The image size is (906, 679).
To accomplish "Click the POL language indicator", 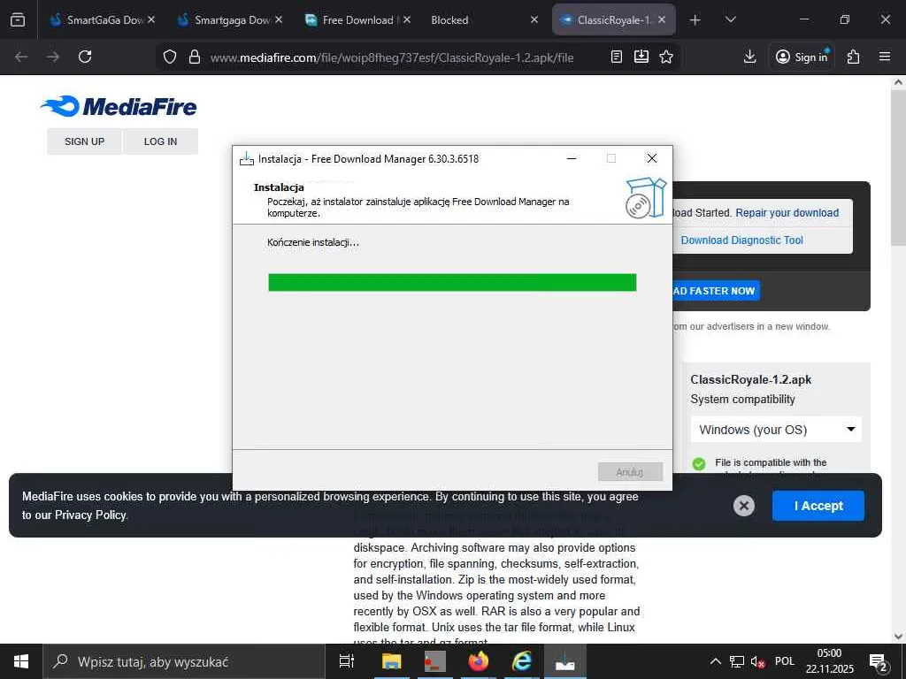I will click(785, 661).
